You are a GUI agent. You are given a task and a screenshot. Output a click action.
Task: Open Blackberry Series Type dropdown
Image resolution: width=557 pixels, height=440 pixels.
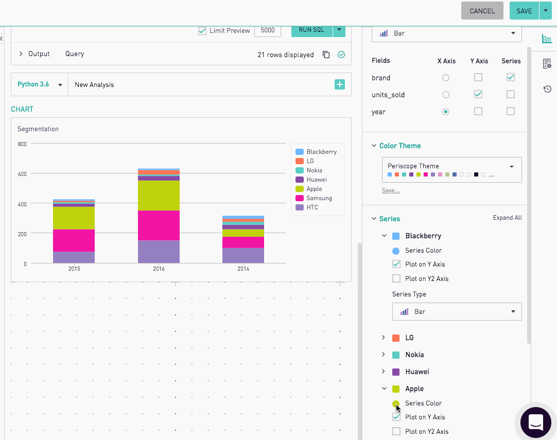click(x=457, y=311)
